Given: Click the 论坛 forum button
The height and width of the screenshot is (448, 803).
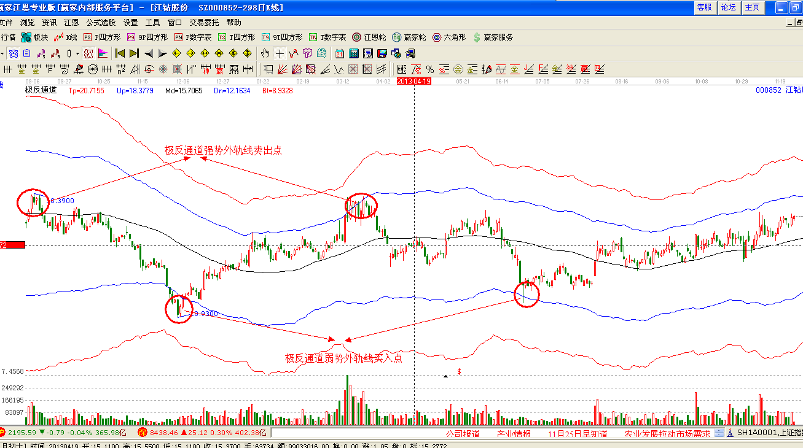Looking at the screenshot, I should click(x=728, y=7).
